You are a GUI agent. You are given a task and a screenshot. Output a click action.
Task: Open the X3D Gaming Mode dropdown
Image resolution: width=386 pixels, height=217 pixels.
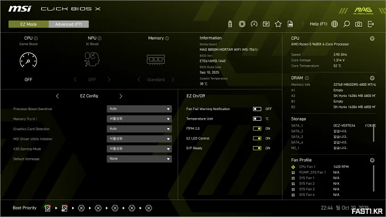click(139, 149)
